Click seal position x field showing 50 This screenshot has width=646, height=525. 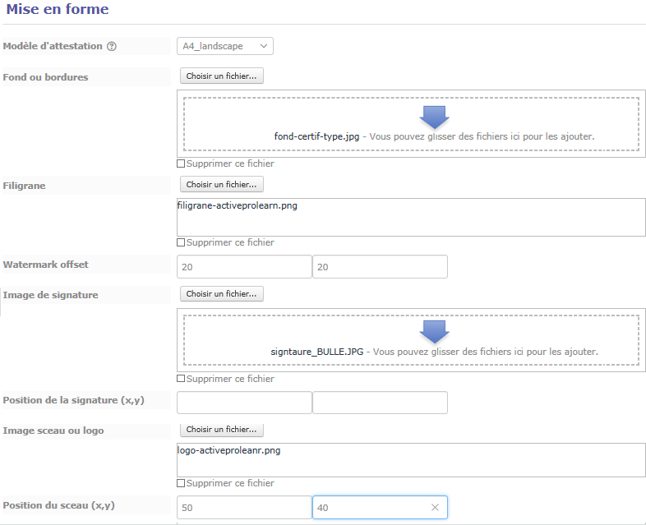[x=244, y=507]
